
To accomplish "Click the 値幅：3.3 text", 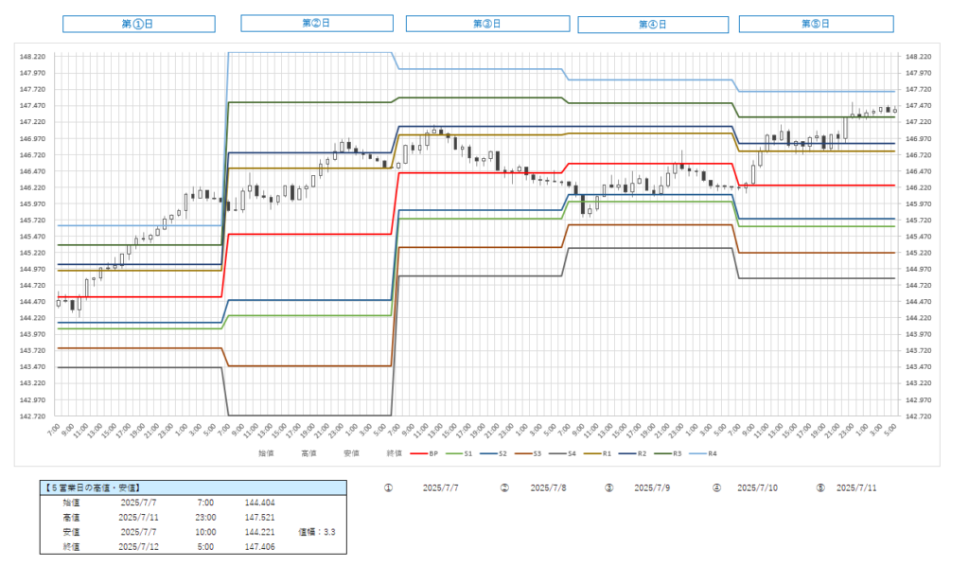I will pos(316,532).
